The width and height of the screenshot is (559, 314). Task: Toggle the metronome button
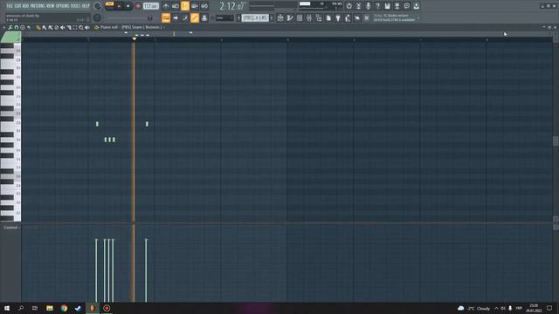point(166,6)
